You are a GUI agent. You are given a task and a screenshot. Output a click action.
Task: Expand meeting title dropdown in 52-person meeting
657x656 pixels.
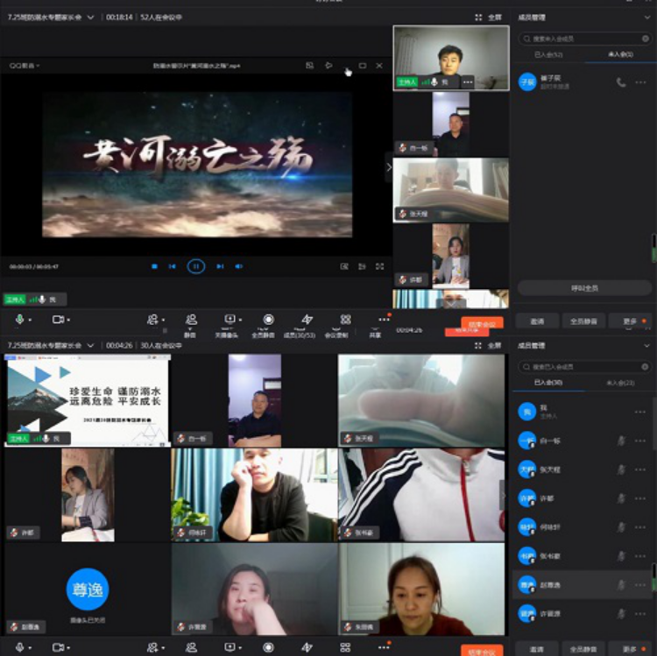coord(90,18)
